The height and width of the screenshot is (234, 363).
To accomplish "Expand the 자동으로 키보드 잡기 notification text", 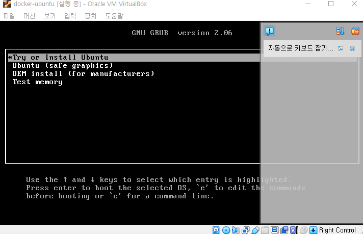I will click(300, 48).
